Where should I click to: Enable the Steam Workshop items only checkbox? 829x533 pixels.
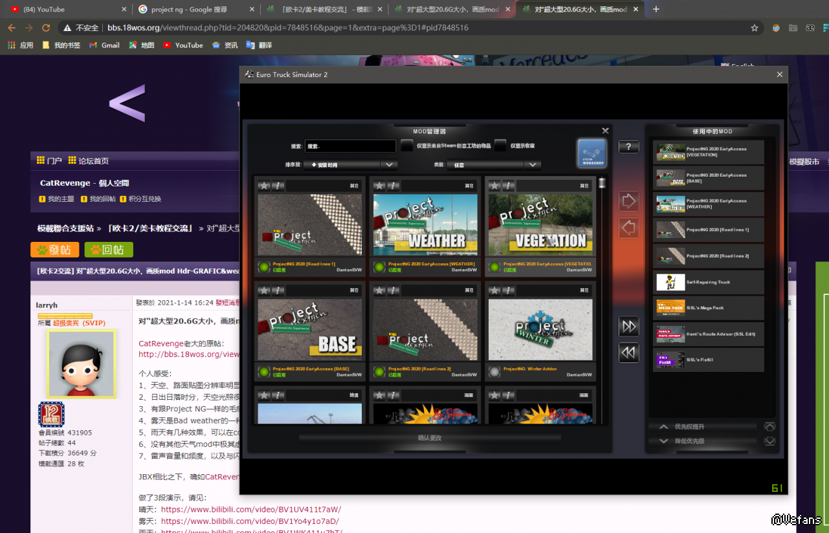click(x=407, y=146)
